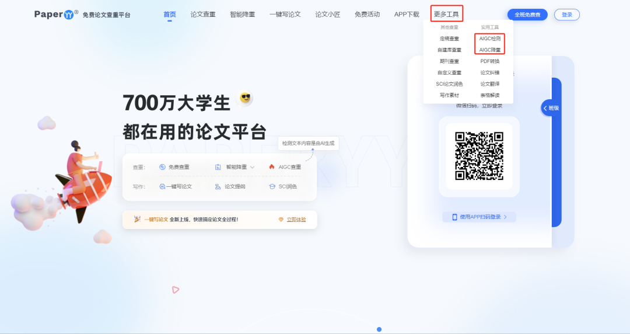Click the party popper icon in banner
This screenshot has width=630, height=334.
click(137, 220)
